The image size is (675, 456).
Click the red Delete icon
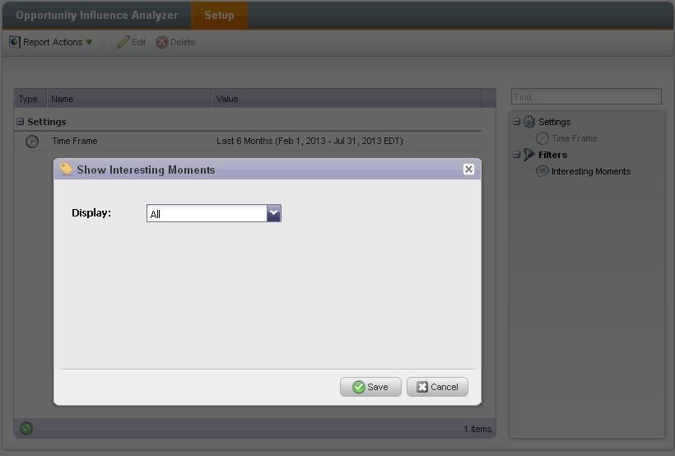pyautogui.click(x=162, y=42)
